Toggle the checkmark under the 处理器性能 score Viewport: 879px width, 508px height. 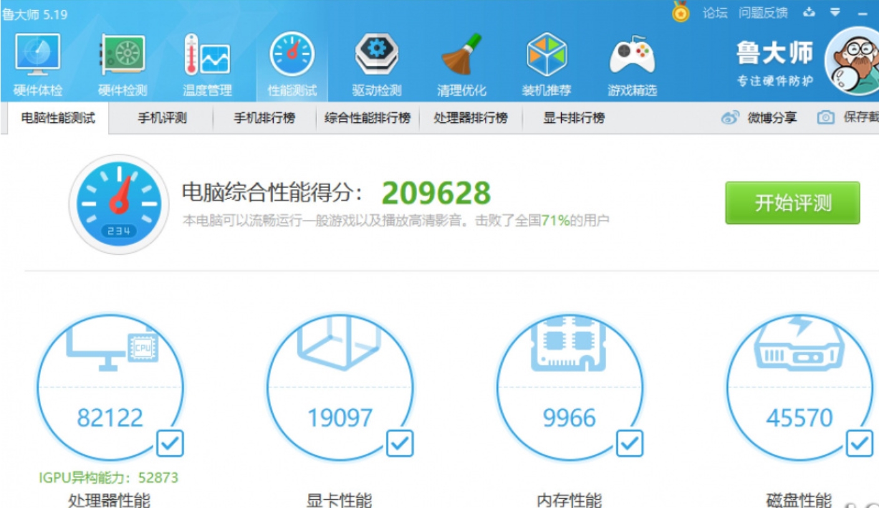click(x=169, y=444)
